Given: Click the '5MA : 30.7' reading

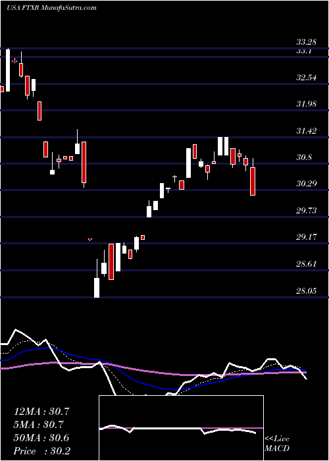Looking at the screenshot, I should (x=39, y=425).
